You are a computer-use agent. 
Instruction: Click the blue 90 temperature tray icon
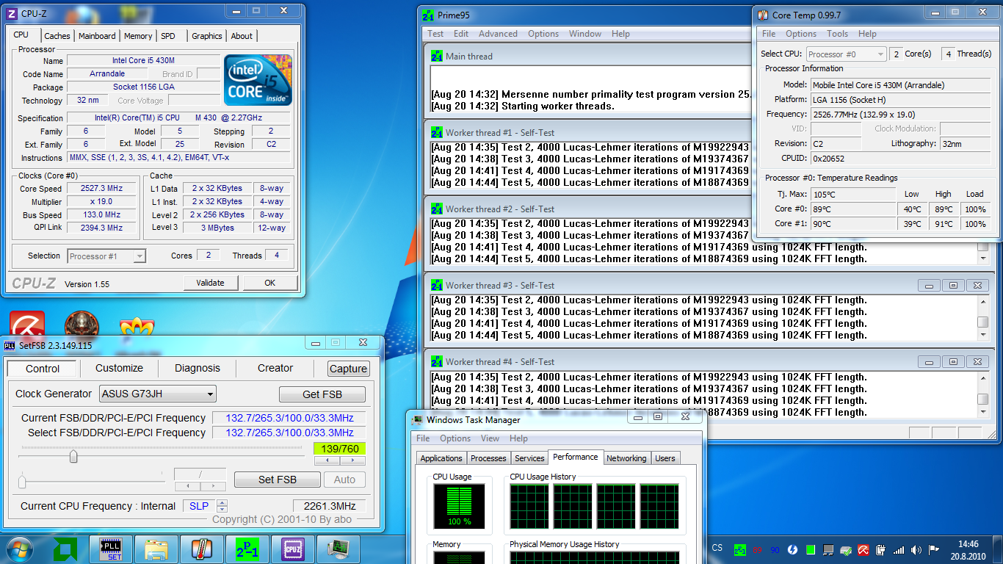[775, 549]
